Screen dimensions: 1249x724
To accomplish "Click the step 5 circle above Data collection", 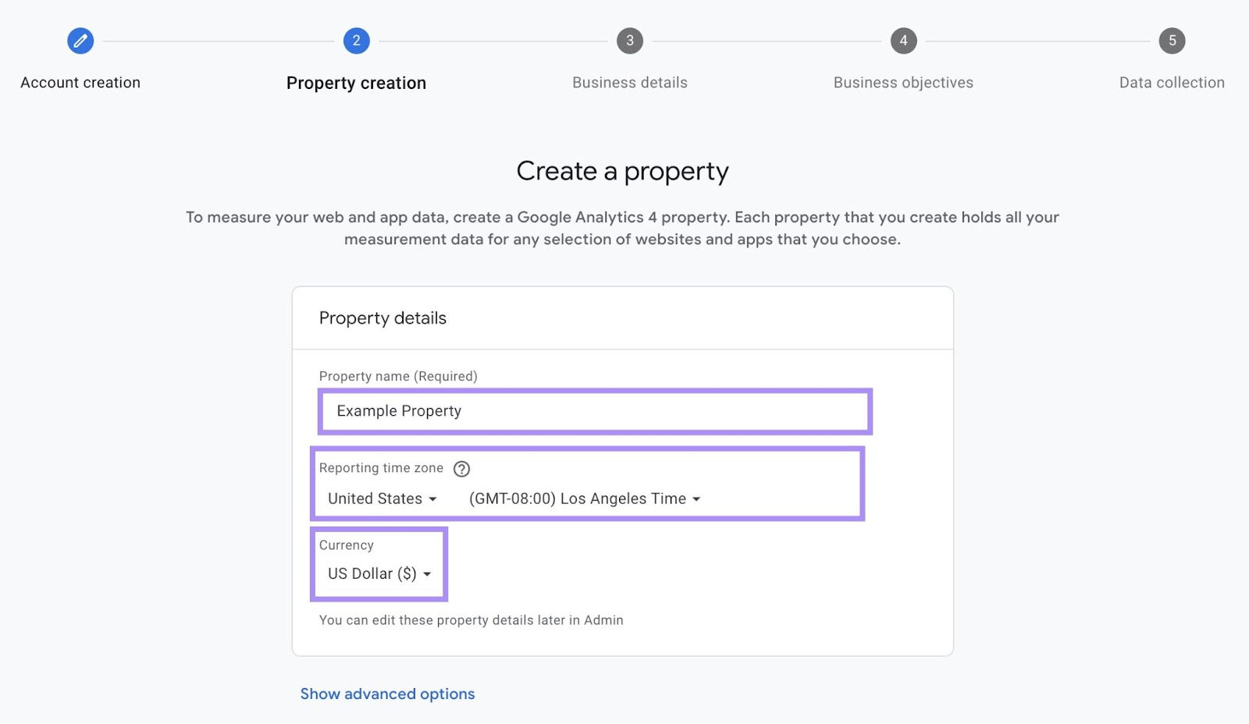I will [x=1171, y=41].
